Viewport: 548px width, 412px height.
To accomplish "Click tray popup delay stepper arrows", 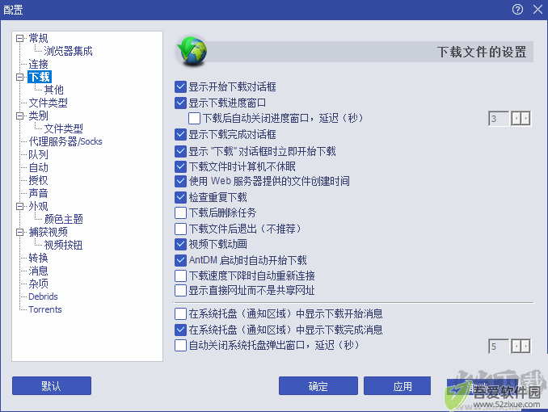I will tap(521, 347).
